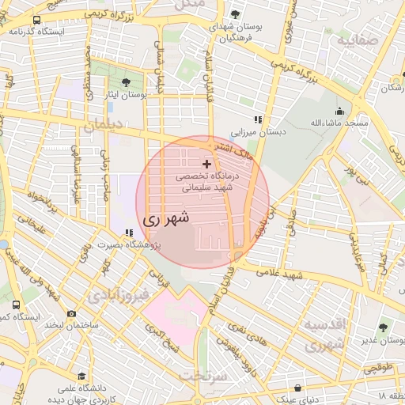Click the shopping bag icon of دنیای عینک
The height and width of the screenshot is (405, 405).
point(297,388)
